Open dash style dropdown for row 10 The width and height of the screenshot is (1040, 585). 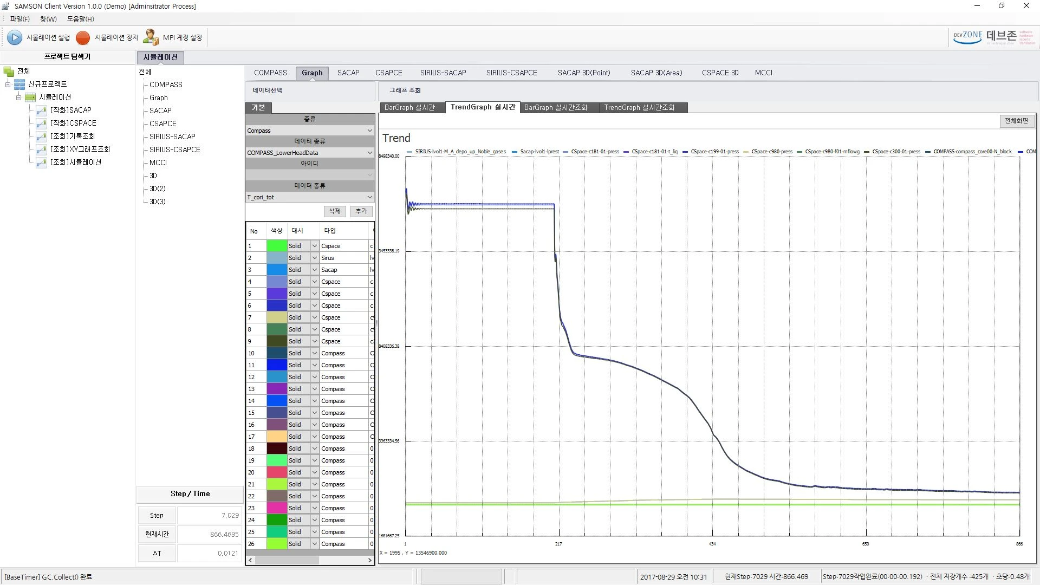(x=314, y=353)
